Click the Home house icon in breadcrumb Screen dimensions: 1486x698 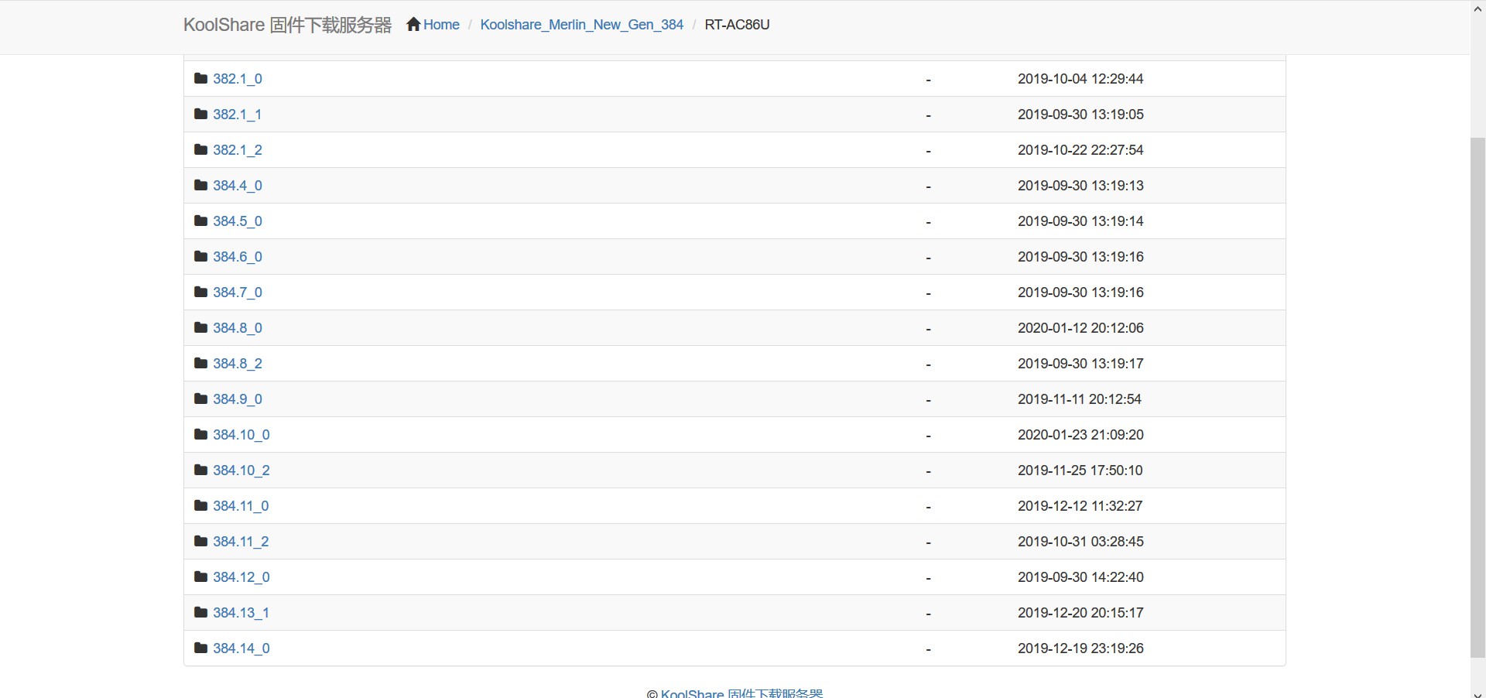point(413,24)
